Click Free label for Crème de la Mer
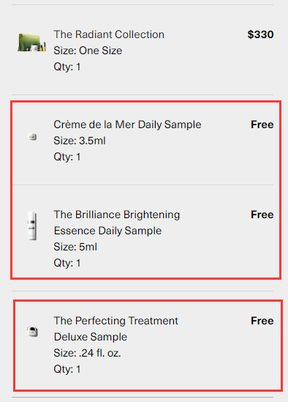Image resolution: width=288 pixels, height=402 pixels. [x=262, y=124]
